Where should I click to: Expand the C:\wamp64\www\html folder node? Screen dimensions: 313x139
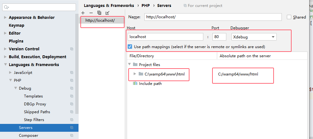pos(135,74)
